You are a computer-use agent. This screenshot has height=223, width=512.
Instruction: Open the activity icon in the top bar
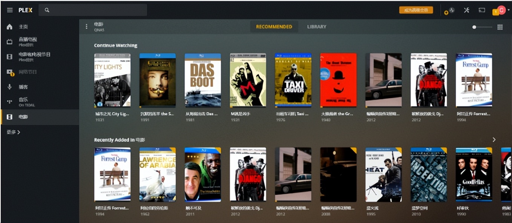coord(451,10)
